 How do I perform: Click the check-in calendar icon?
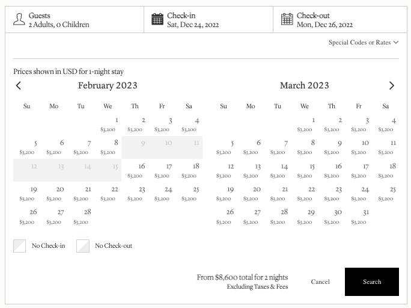[x=157, y=20]
